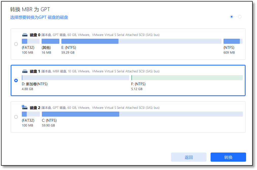The height and width of the screenshot is (170, 257).
Task: Select the 磁盘 0 radio button
Action: 16,44
